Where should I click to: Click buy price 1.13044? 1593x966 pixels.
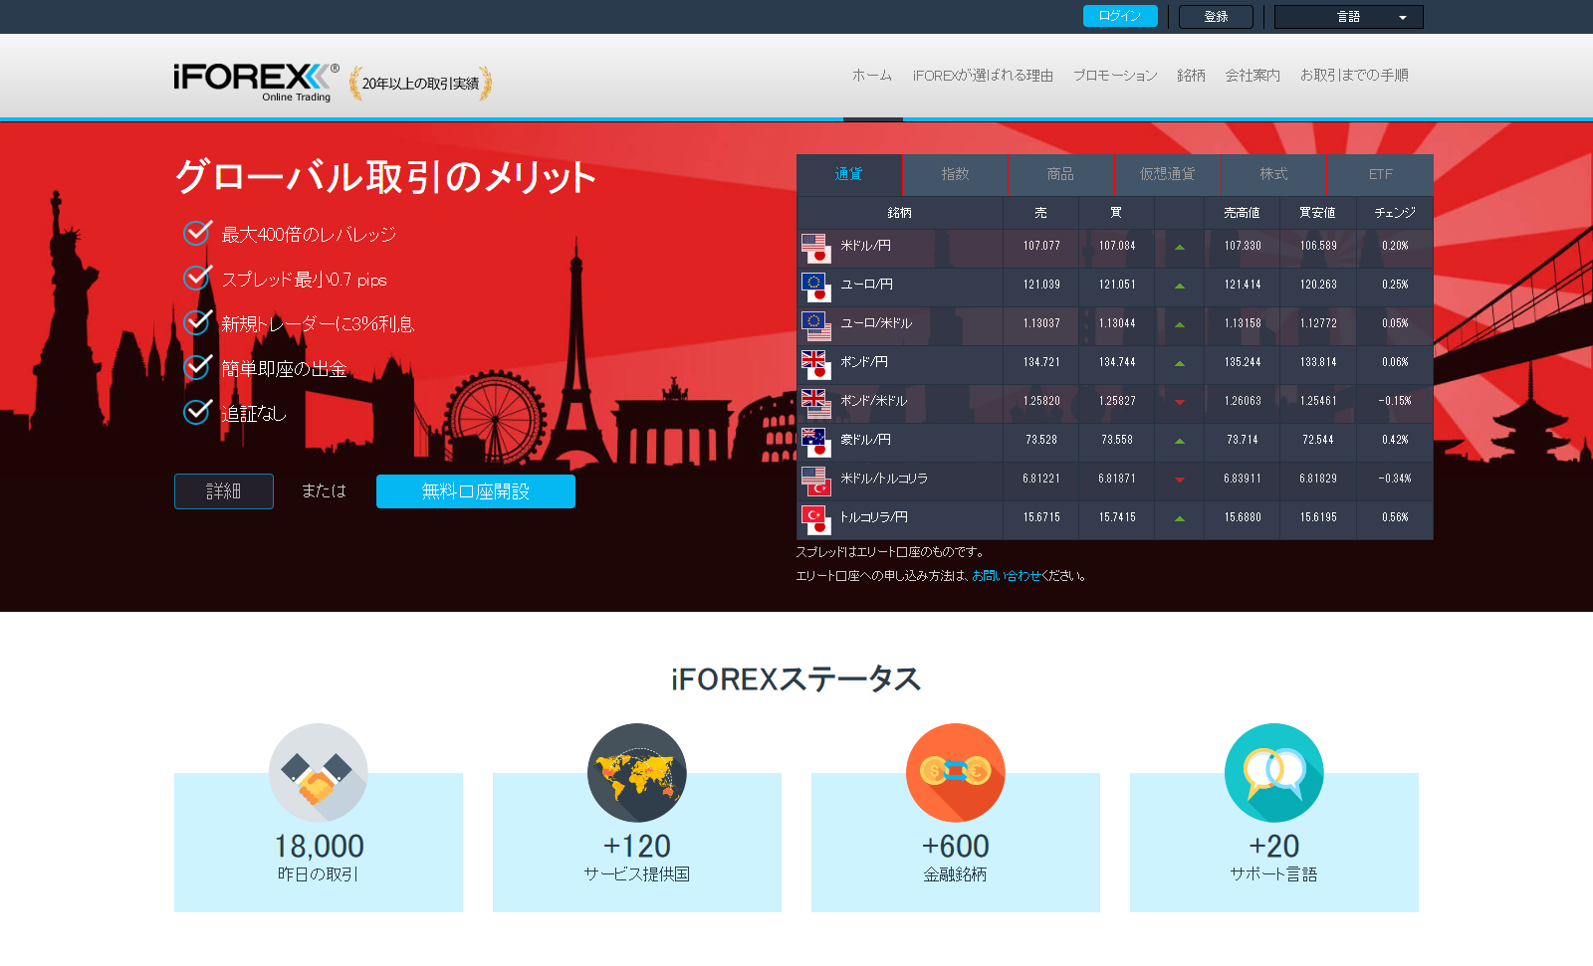click(1117, 323)
